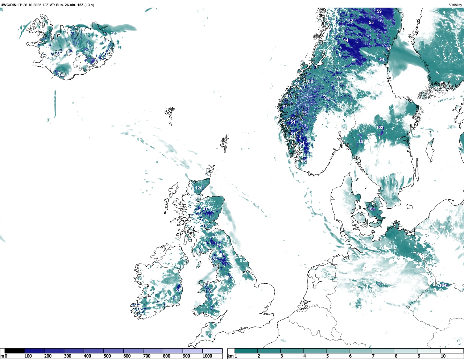Click the "54" value in southern Norway

302,143
